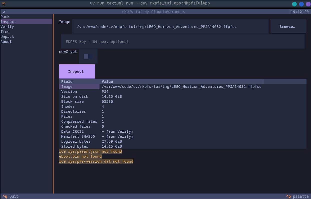This screenshot has height=199, width=311.
Task: Click the ^q Quit footer shortcut
Action: coord(10,196)
